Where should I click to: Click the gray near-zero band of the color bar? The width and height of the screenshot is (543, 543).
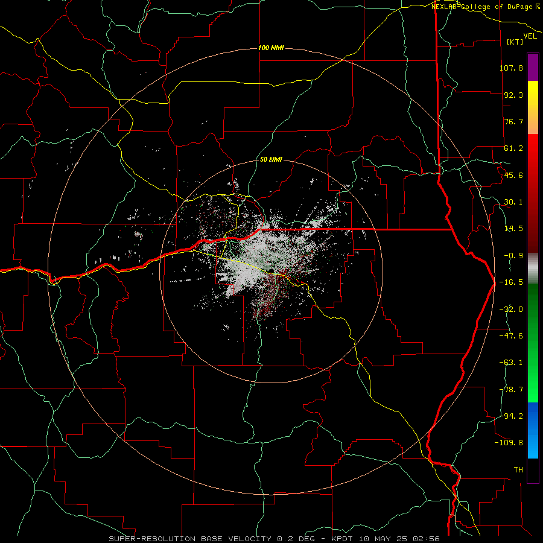tap(533, 268)
